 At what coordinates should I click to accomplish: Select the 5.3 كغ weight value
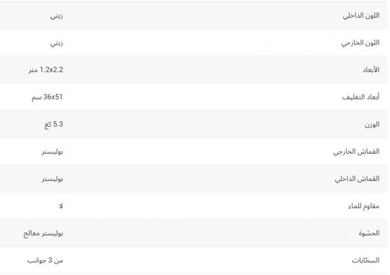(x=53, y=125)
